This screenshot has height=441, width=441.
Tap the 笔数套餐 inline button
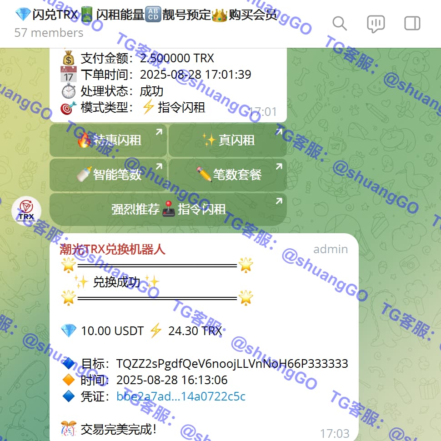(228, 175)
